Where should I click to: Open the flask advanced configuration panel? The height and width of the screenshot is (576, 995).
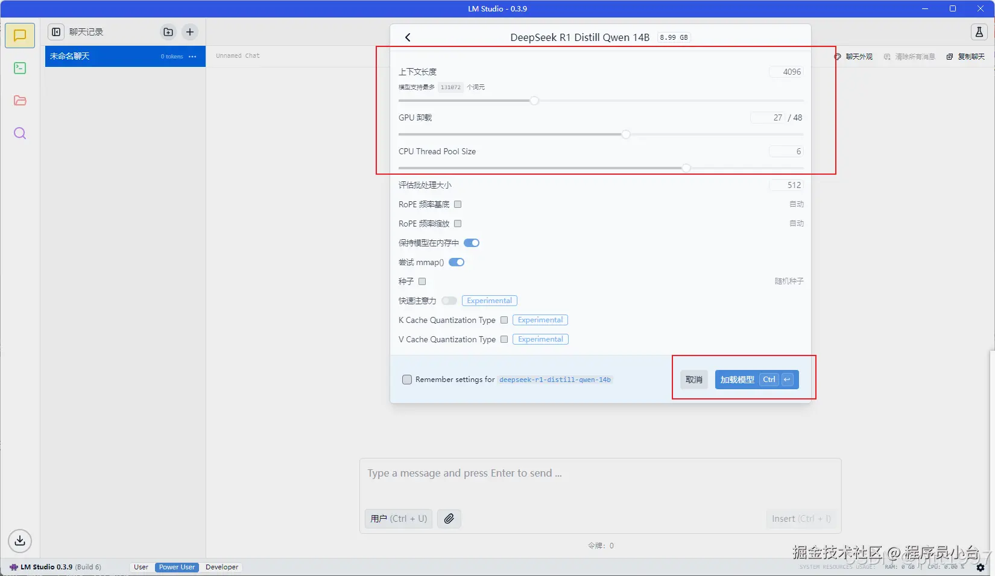coord(979,32)
